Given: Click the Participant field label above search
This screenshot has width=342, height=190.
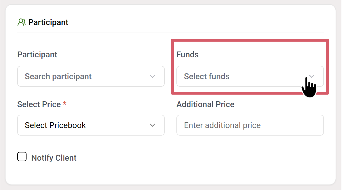Looking at the screenshot, I should (x=37, y=55).
